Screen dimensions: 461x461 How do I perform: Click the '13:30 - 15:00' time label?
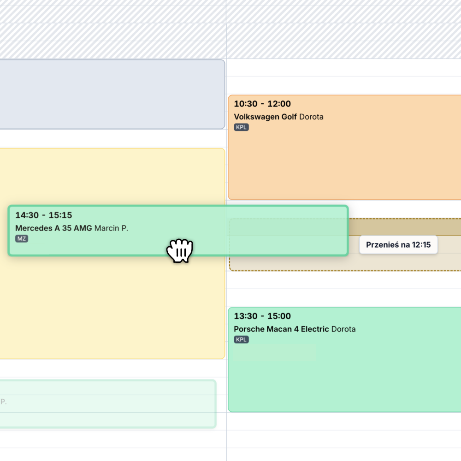coord(262,316)
